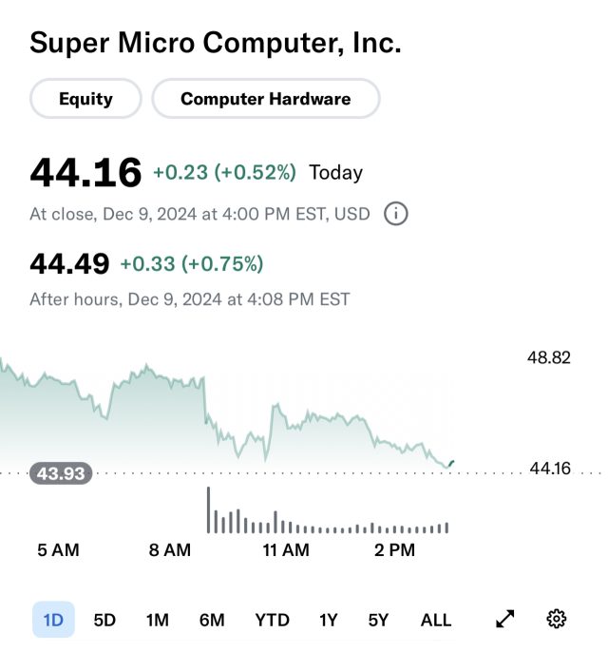This screenshot has width=608, height=652.
Task: Click the Equity tag button
Action: click(85, 99)
